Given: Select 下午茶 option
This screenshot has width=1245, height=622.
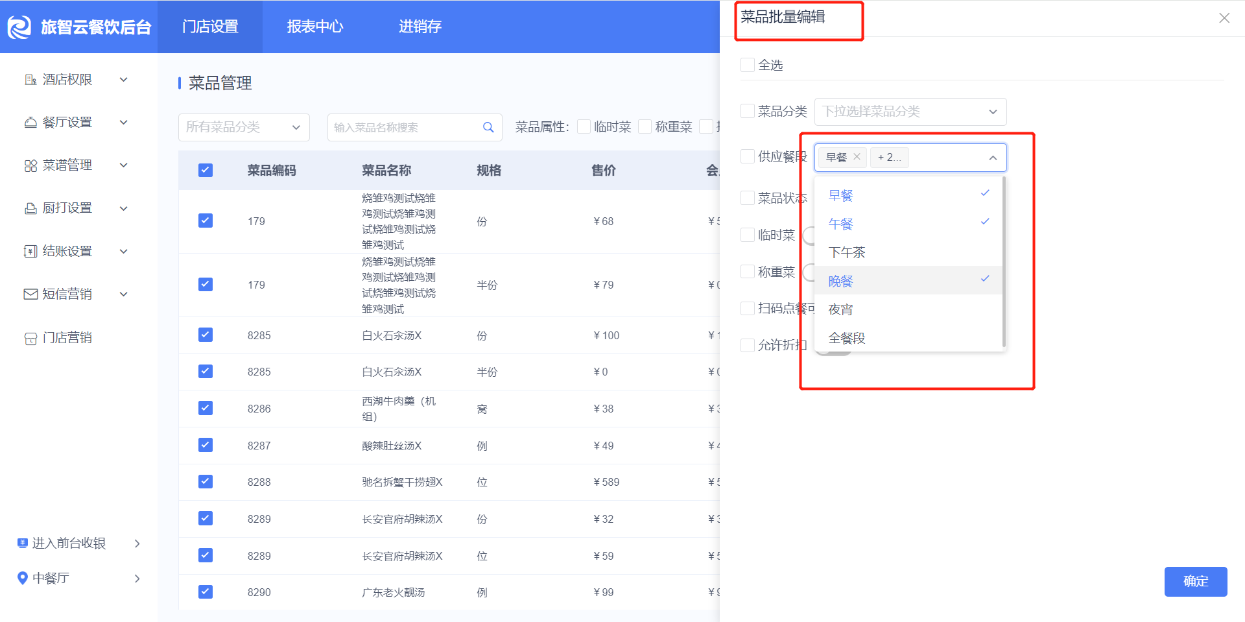Looking at the screenshot, I should (x=908, y=252).
